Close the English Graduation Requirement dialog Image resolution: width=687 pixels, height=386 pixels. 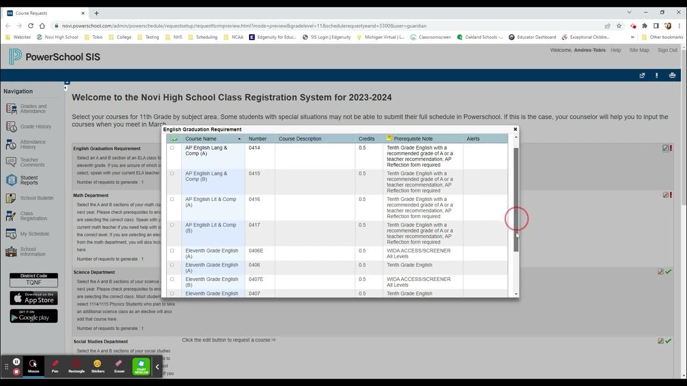[515, 129]
